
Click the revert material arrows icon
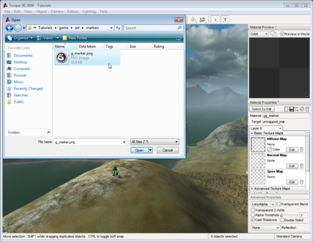pos(296,109)
